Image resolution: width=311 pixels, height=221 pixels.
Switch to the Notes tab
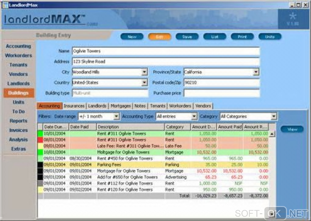tap(140, 106)
